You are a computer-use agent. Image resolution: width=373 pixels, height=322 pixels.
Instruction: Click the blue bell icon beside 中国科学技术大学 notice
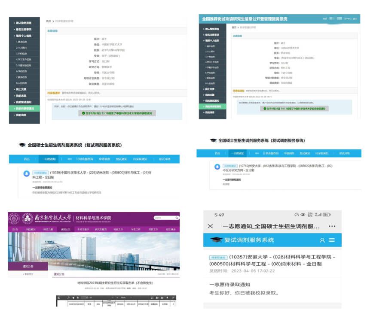point(27,173)
